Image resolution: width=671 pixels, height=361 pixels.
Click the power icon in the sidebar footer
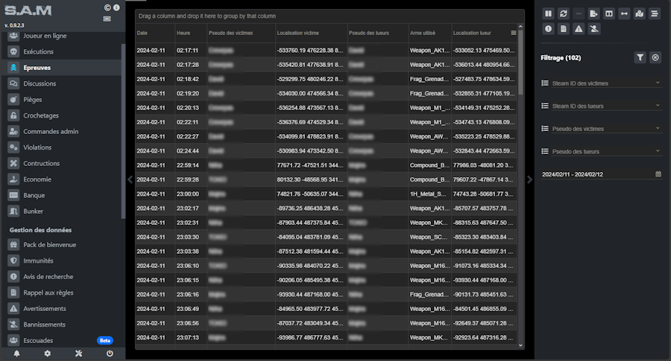(110, 354)
